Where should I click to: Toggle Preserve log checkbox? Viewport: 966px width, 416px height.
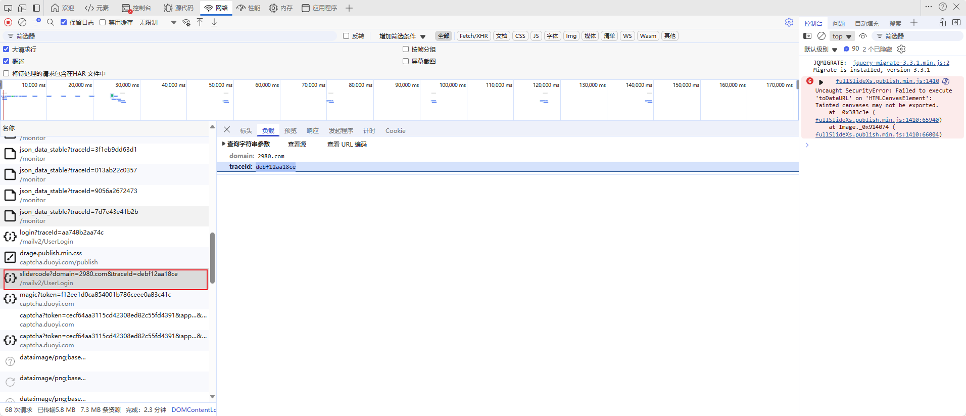click(64, 22)
